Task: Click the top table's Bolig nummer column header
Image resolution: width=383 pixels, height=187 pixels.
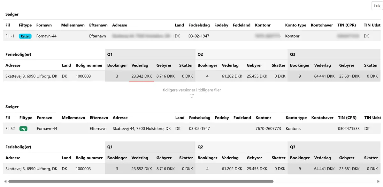Action: tap(89, 65)
